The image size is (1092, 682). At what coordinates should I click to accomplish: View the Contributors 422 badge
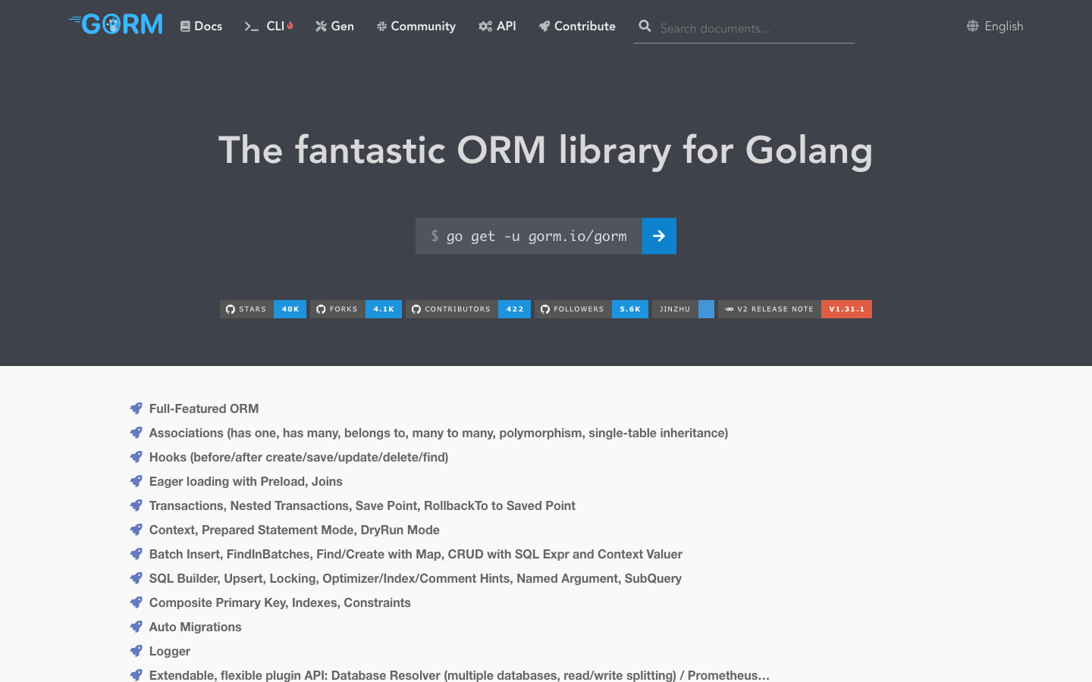pyautogui.click(x=468, y=309)
